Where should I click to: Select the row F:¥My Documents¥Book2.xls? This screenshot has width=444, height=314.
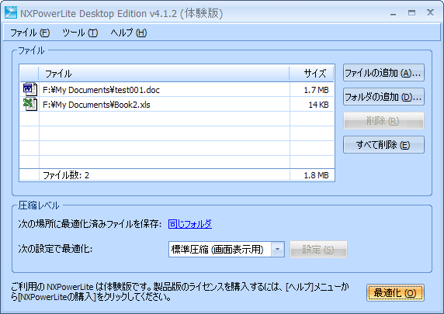[x=177, y=105]
